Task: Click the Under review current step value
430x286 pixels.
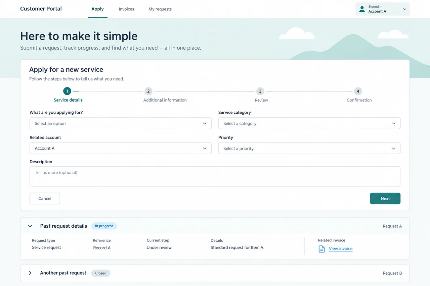Action: [x=159, y=247]
